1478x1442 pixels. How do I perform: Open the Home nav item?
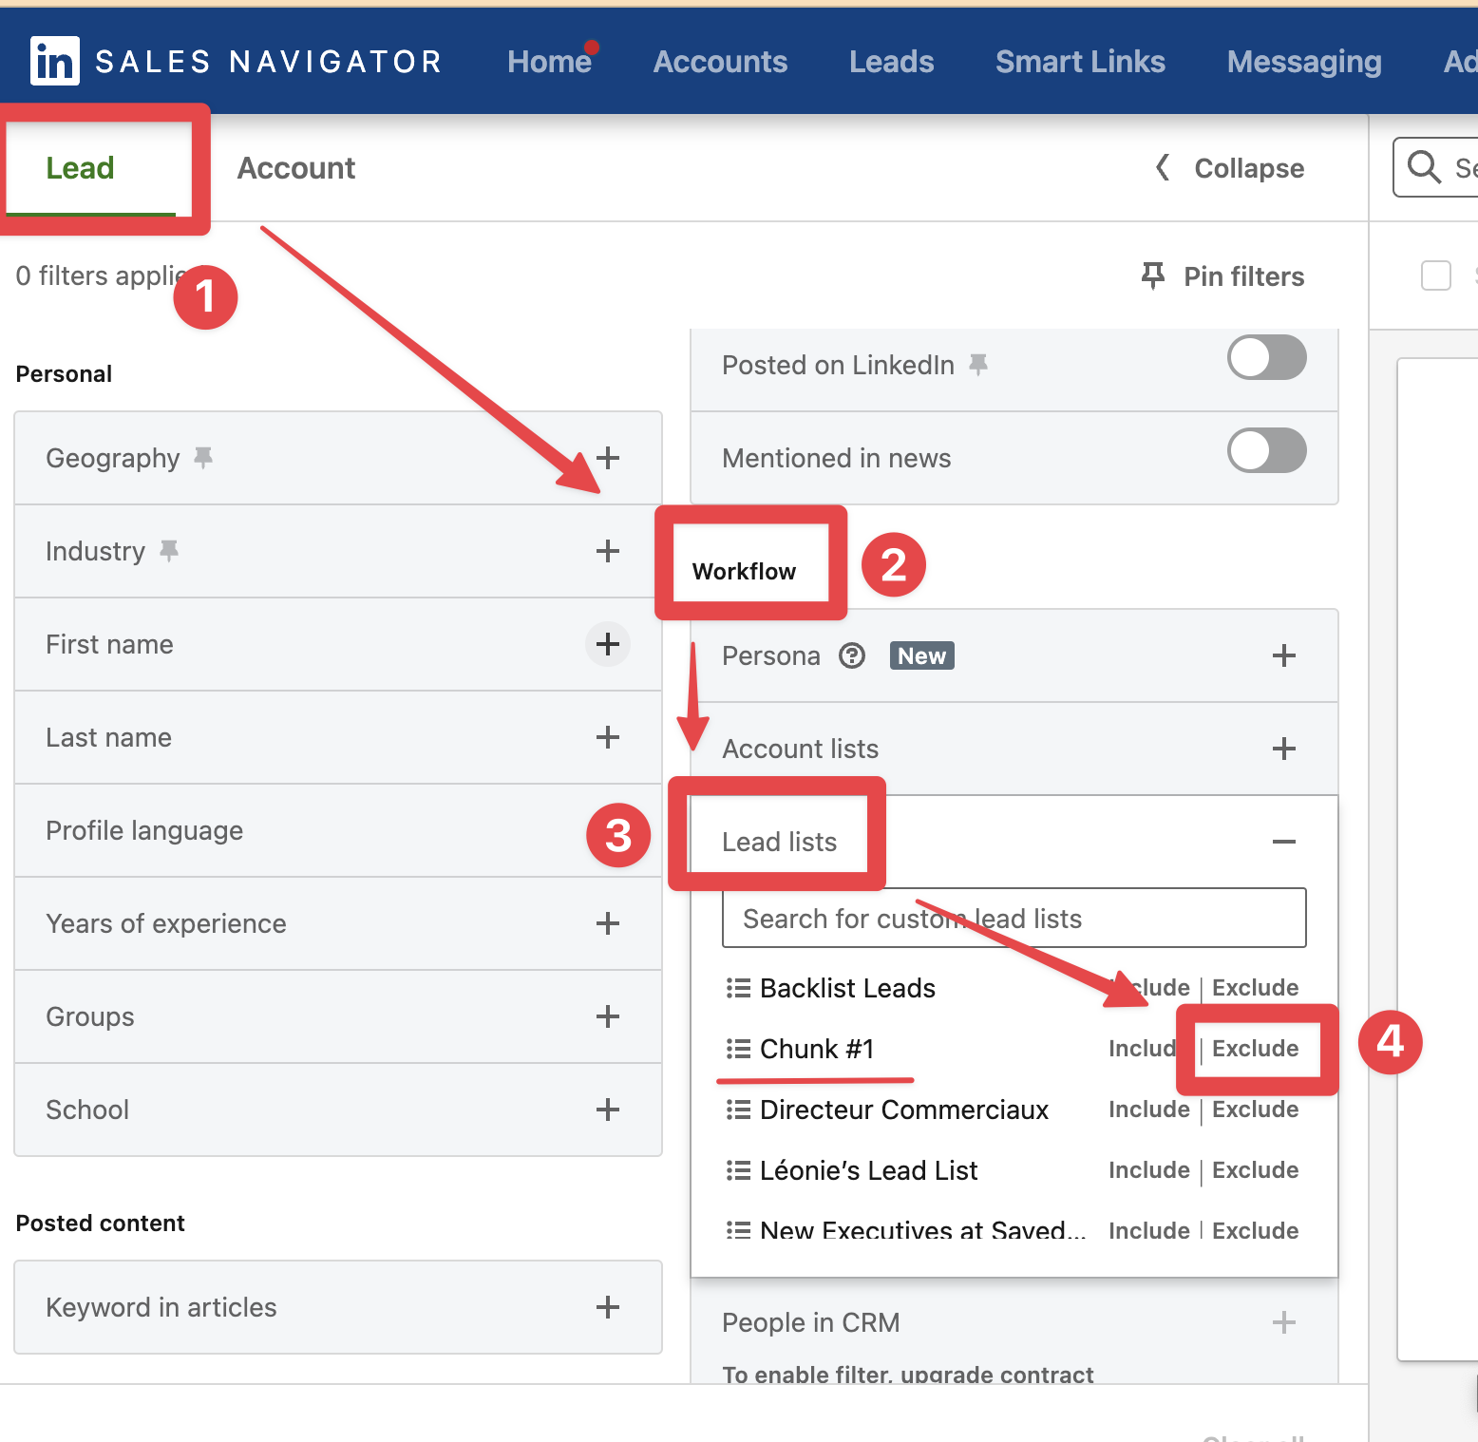tap(549, 62)
